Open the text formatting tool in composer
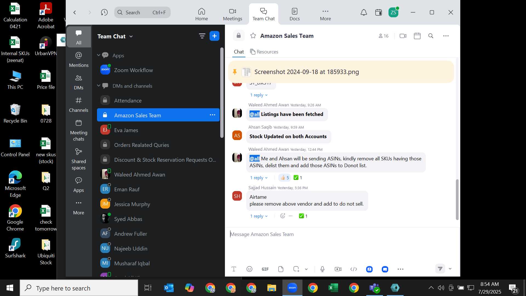 tap(234, 269)
